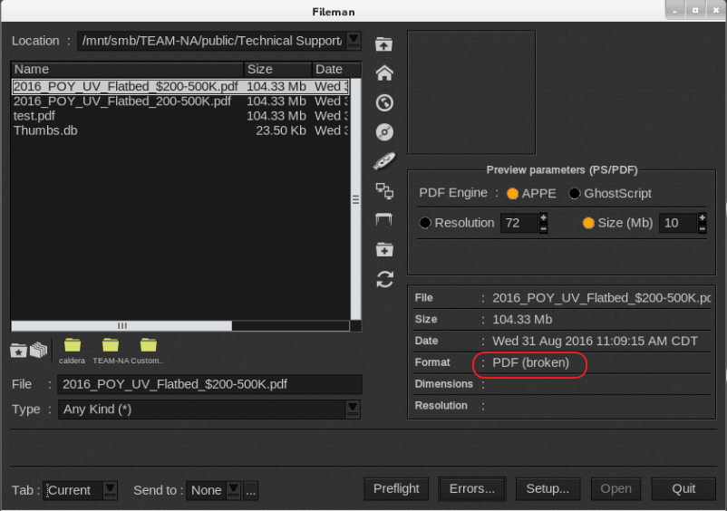This screenshot has width=727, height=511.
Task: Go up to the parent folder
Action: click(384, 44)
